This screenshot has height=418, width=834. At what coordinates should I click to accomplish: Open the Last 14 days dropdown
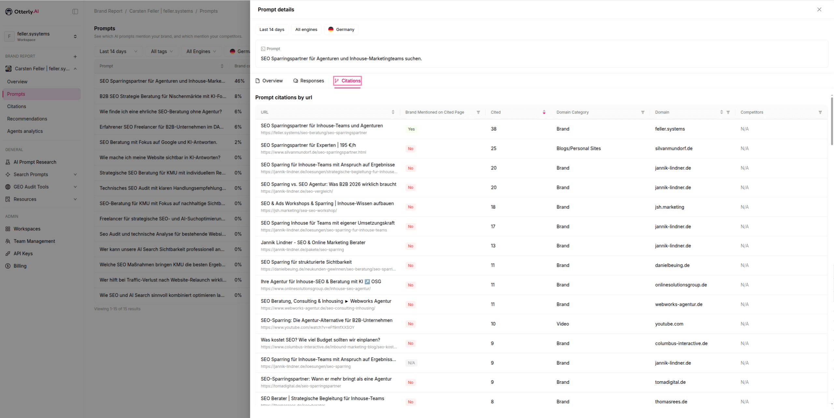(x=118, y=51)
